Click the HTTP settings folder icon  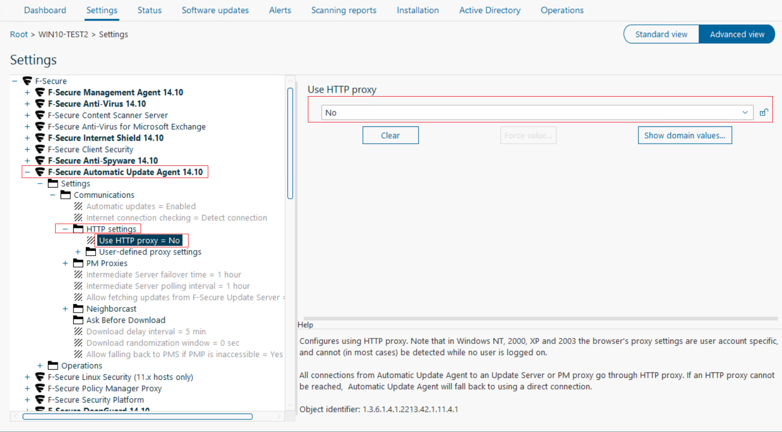78,229
